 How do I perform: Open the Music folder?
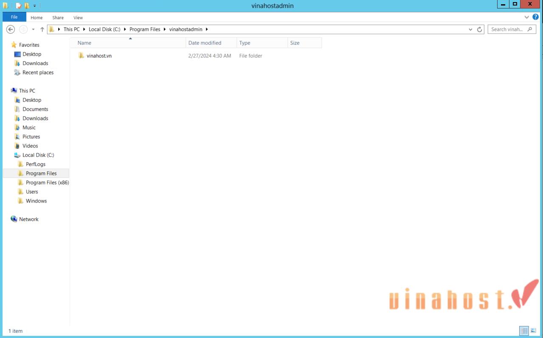tap(29, 127)
